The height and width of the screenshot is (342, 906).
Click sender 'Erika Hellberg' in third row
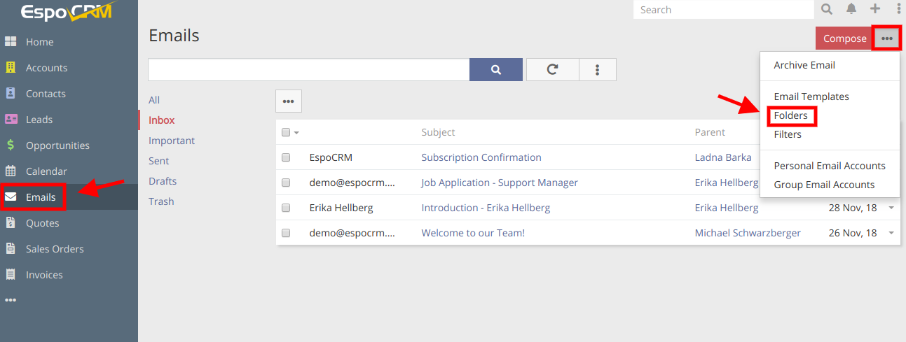coord(341,208)
